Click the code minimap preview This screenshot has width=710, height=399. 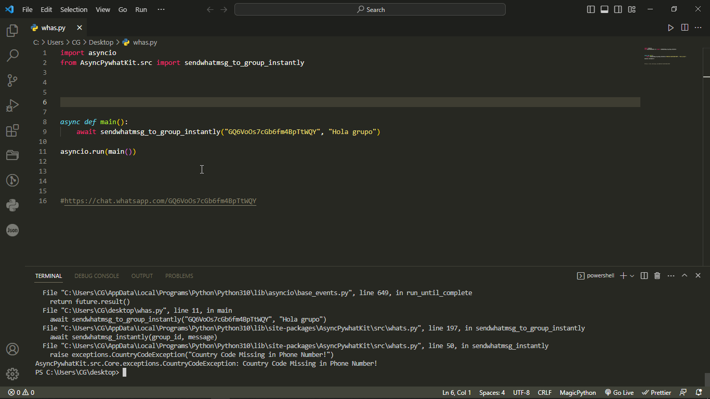click(665, 56)
